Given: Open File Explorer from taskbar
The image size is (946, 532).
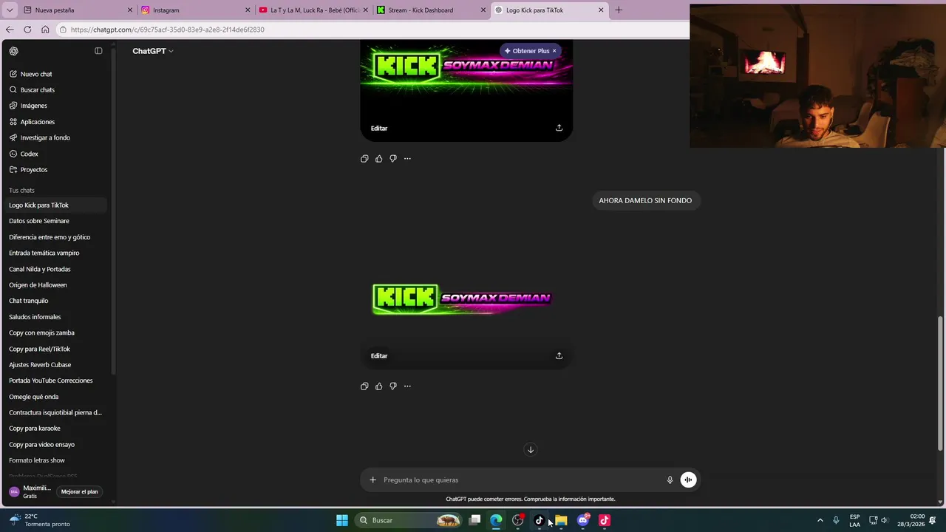Looking at the screenshot, I should (561, 520).
